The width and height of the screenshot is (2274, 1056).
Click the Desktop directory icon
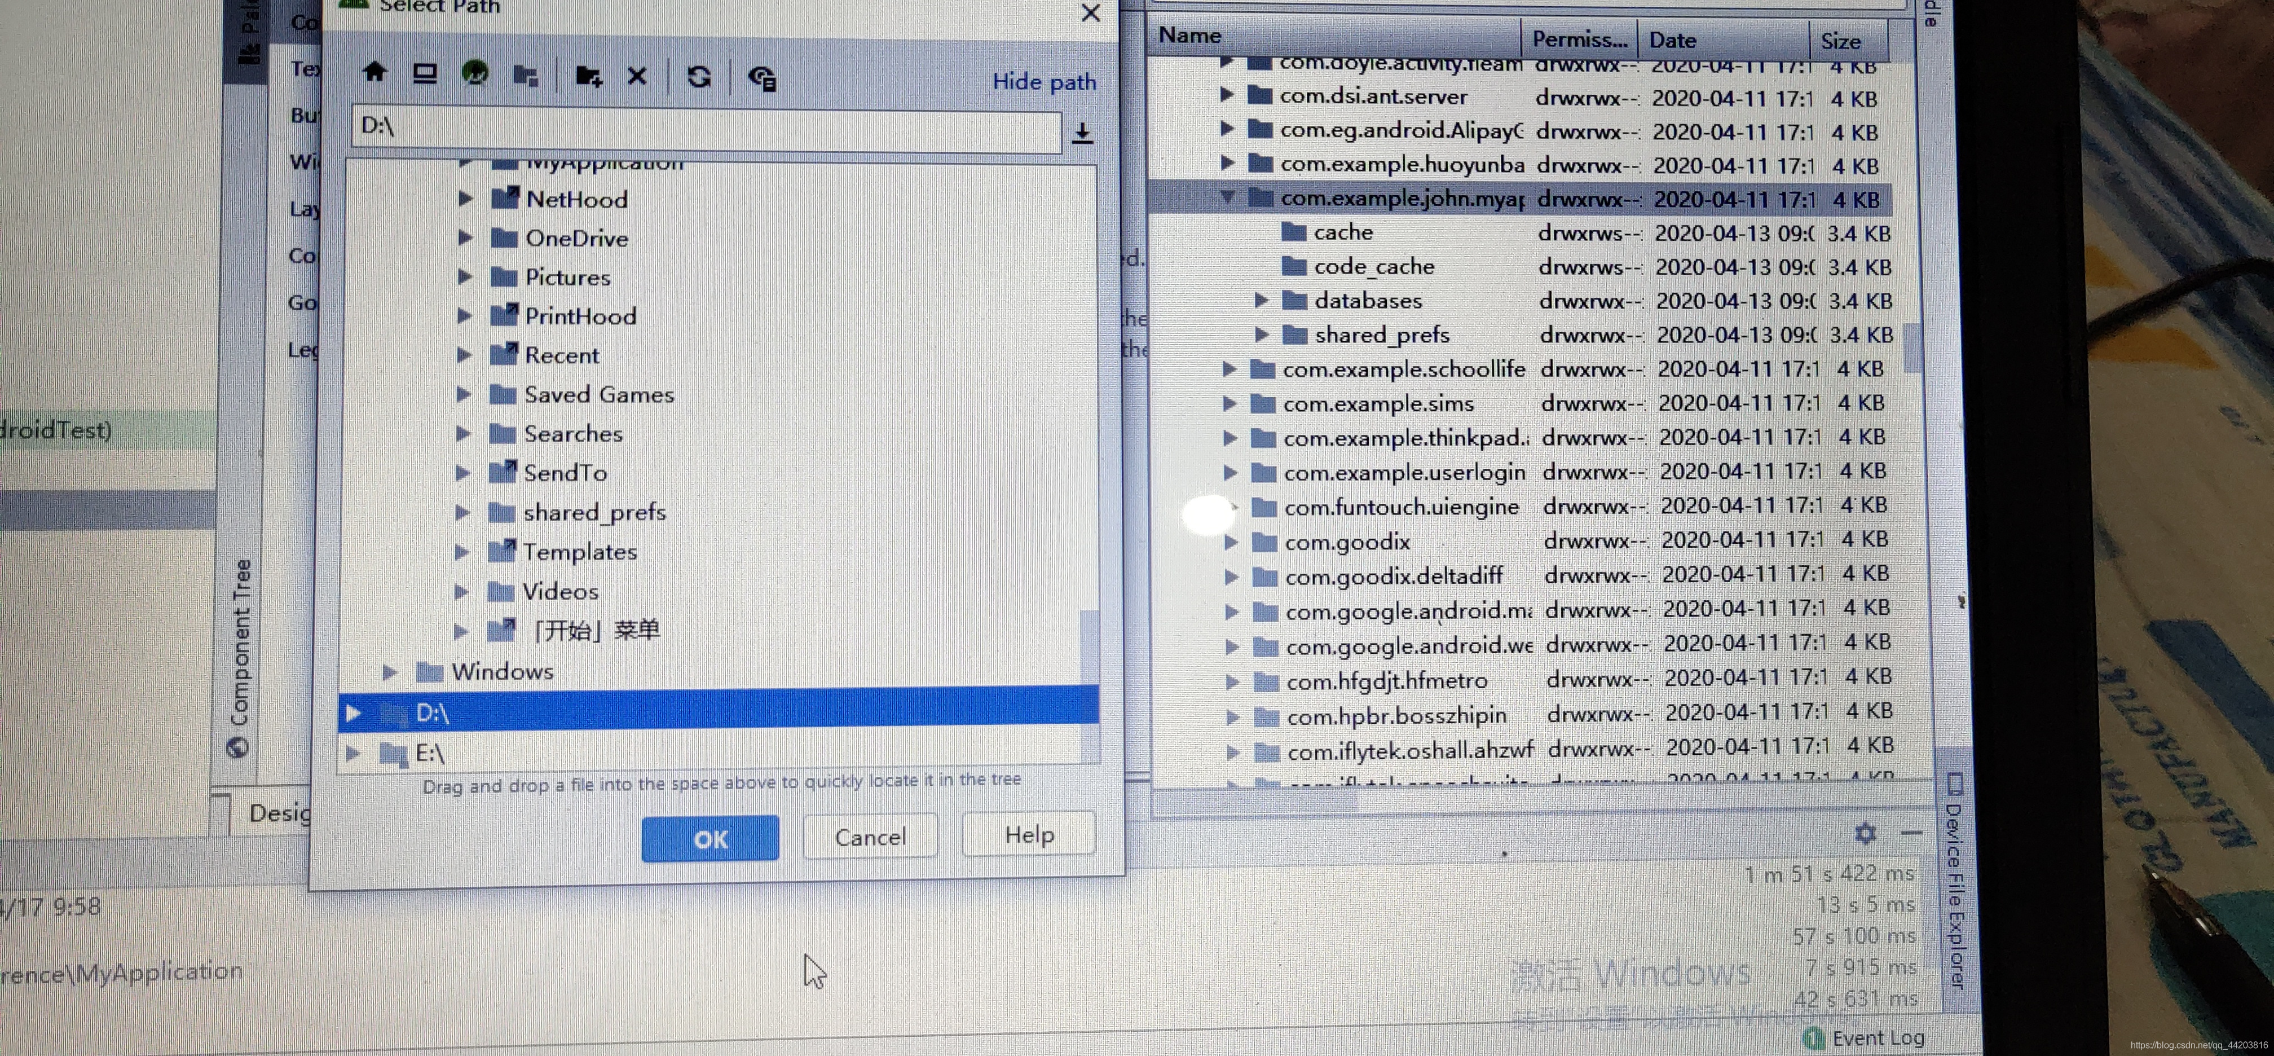[425, 73]
